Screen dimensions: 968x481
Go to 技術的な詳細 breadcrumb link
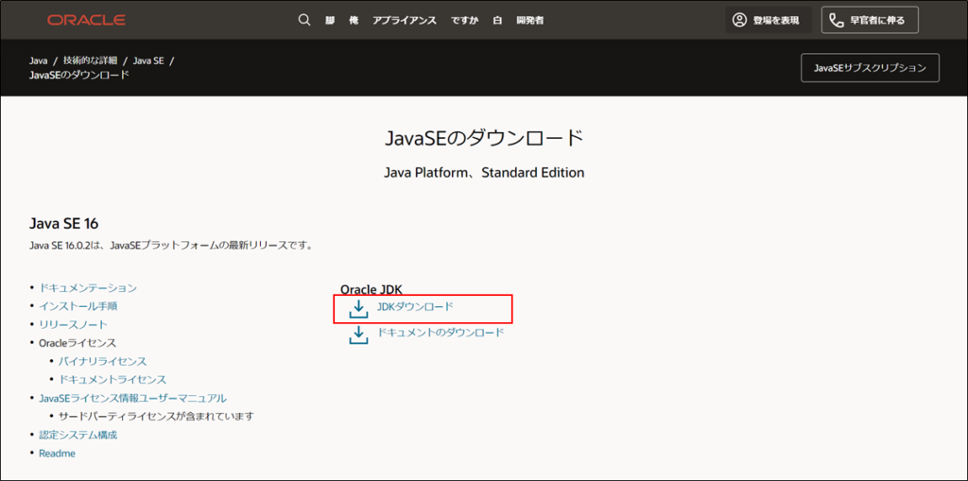coord(90,61)
